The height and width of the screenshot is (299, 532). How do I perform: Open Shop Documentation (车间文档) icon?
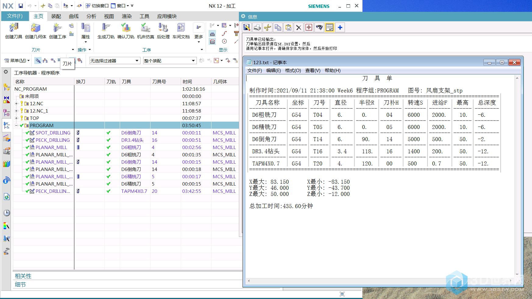[x=181, y=28]
